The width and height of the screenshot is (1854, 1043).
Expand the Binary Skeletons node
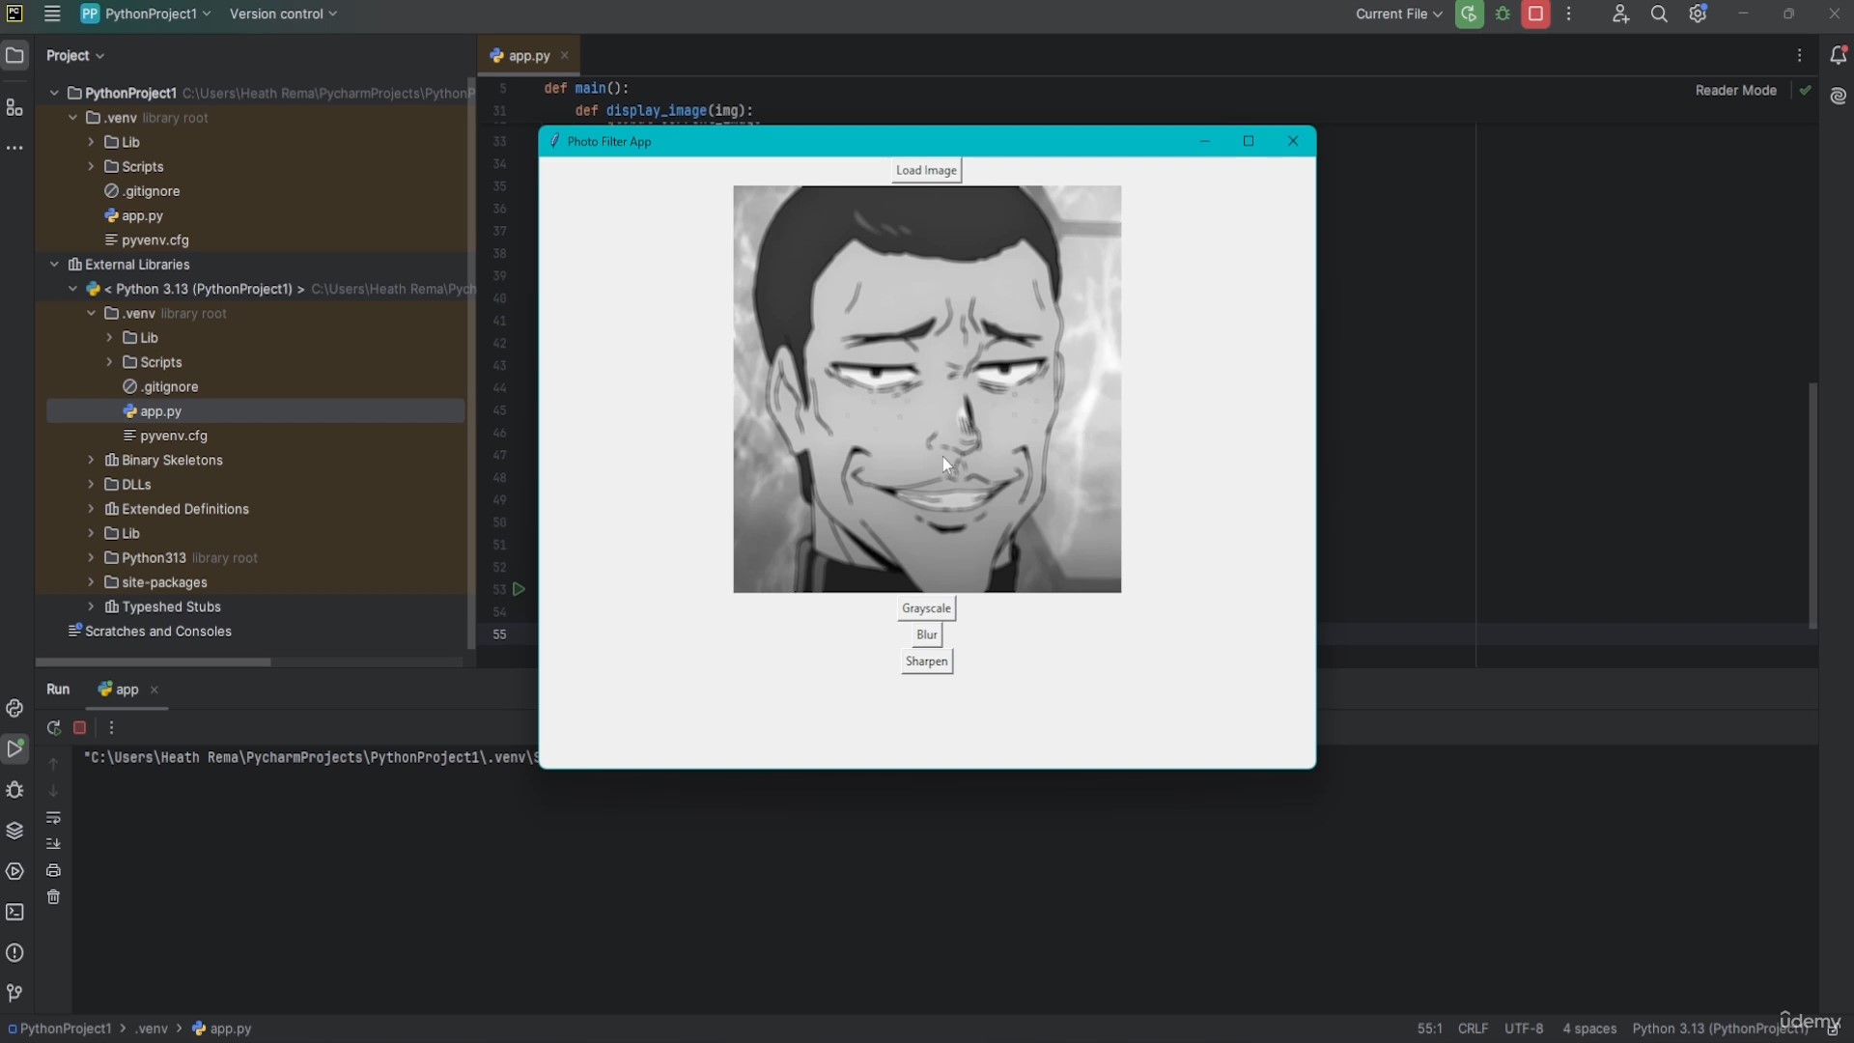pyautogui.click(x=91, y=460)
